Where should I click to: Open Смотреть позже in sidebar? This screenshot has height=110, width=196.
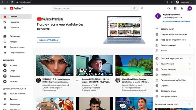click(16, 47)
